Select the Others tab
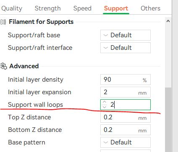The width and height of the screenshot is (178, 152). coord(150,8)
